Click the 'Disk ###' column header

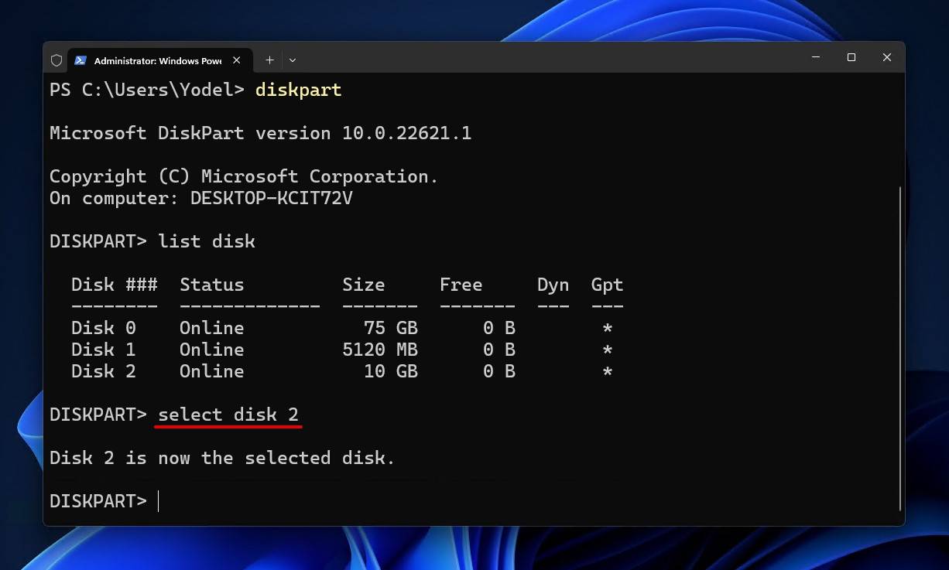[x=115, y=285]
